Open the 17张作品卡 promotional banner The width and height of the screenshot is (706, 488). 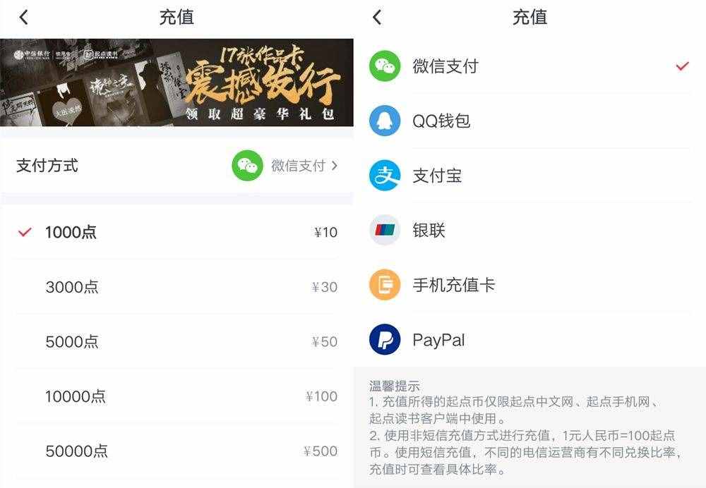(176, 83)
